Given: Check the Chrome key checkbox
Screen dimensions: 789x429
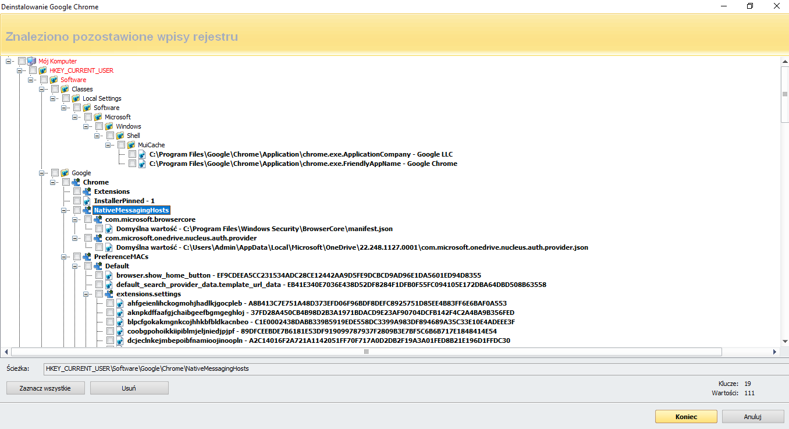Looking at the screenshot, I should tap(66, 182).
